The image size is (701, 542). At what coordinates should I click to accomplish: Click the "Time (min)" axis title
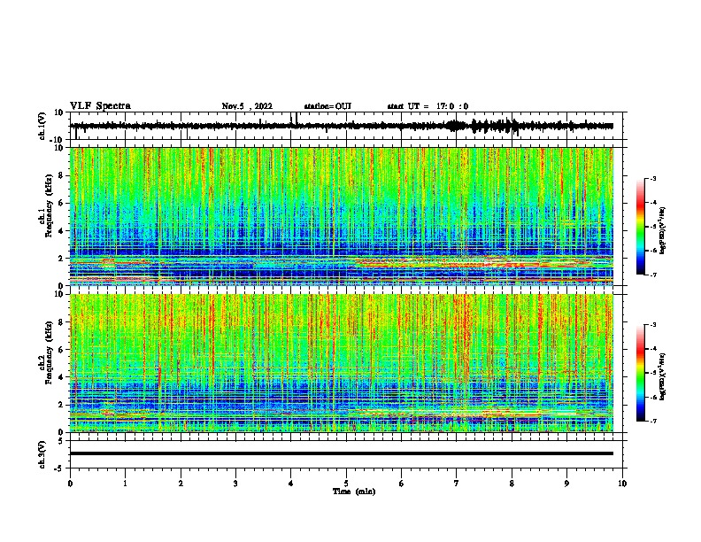[x=354, y=492]
